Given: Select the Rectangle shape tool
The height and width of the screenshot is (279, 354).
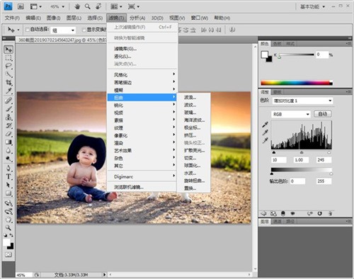Looking at the screenshot, I should click(8, 193).
